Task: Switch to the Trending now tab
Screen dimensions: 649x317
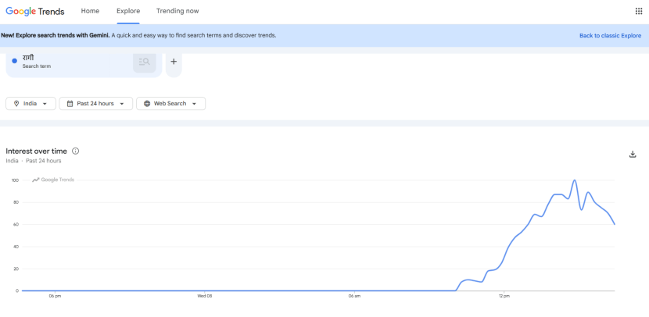Action: point(177,11)
